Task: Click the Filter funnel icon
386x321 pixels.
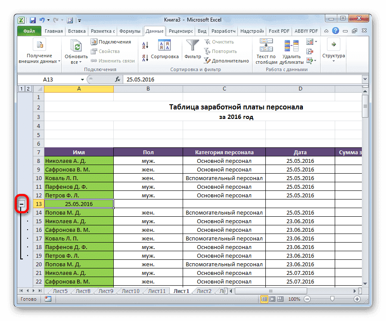Action: 193,46
